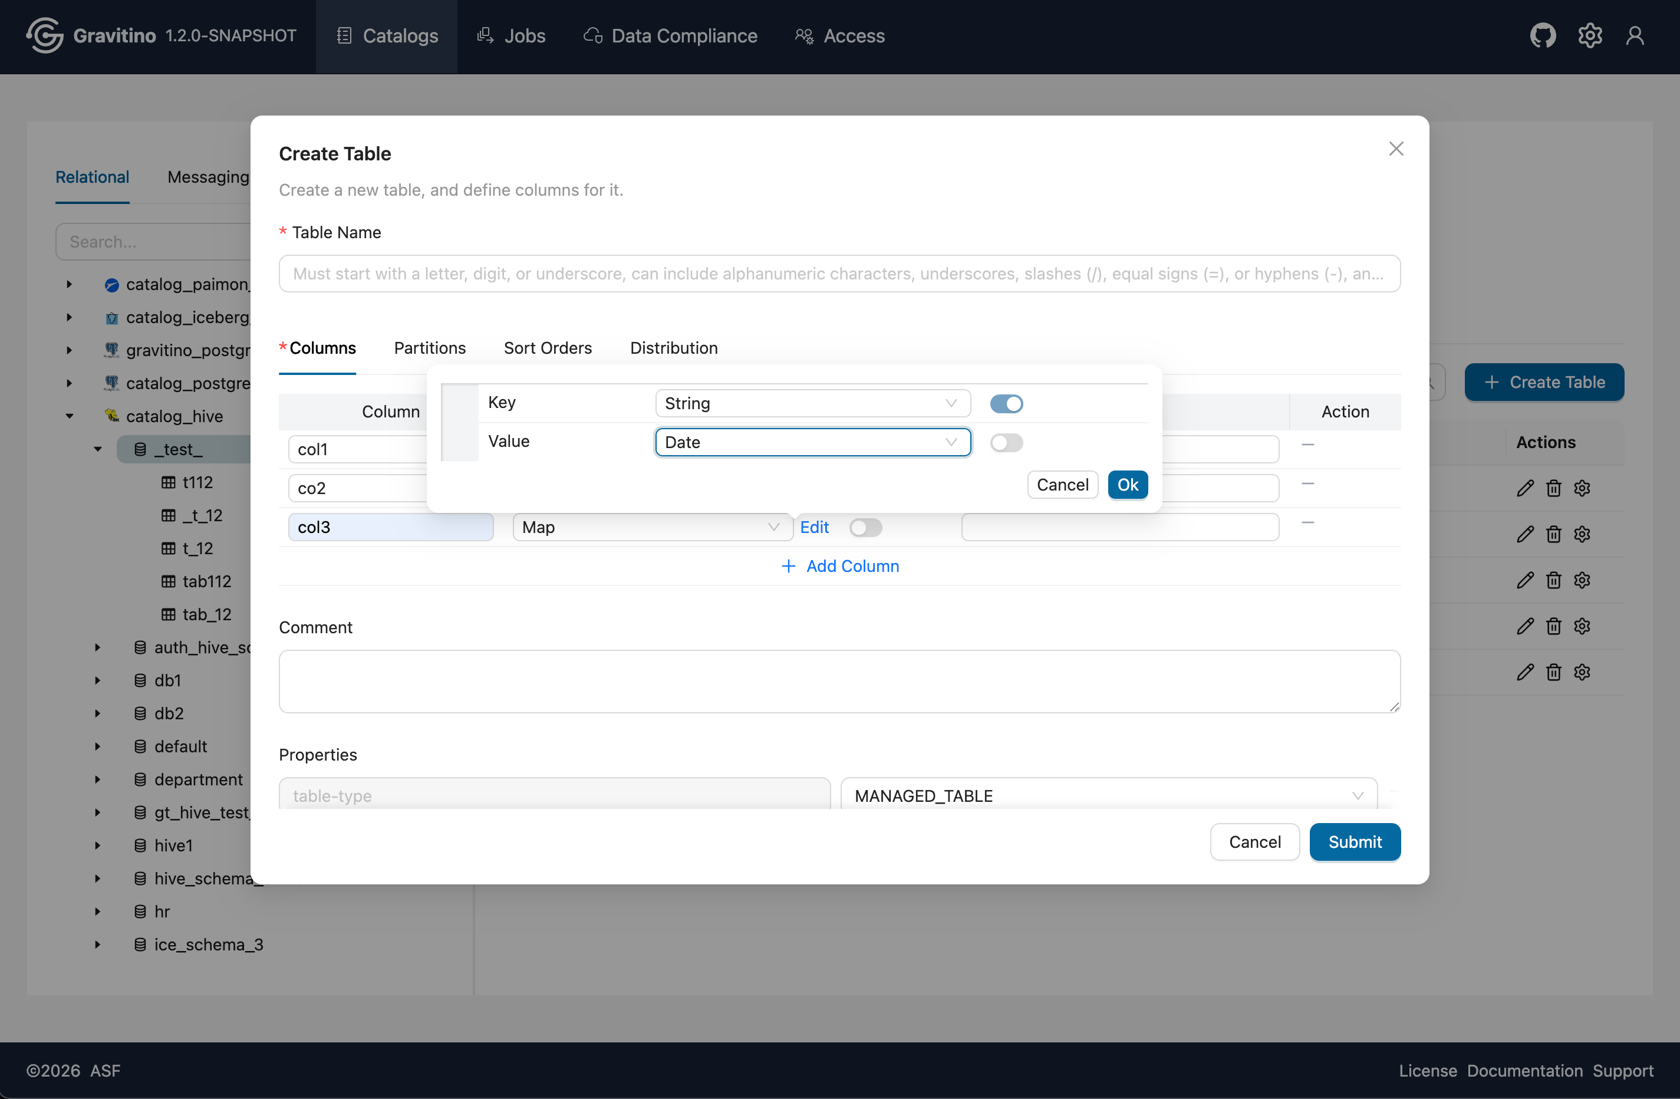
Task: Click the t112 table icon in tree
Action: 168,482
